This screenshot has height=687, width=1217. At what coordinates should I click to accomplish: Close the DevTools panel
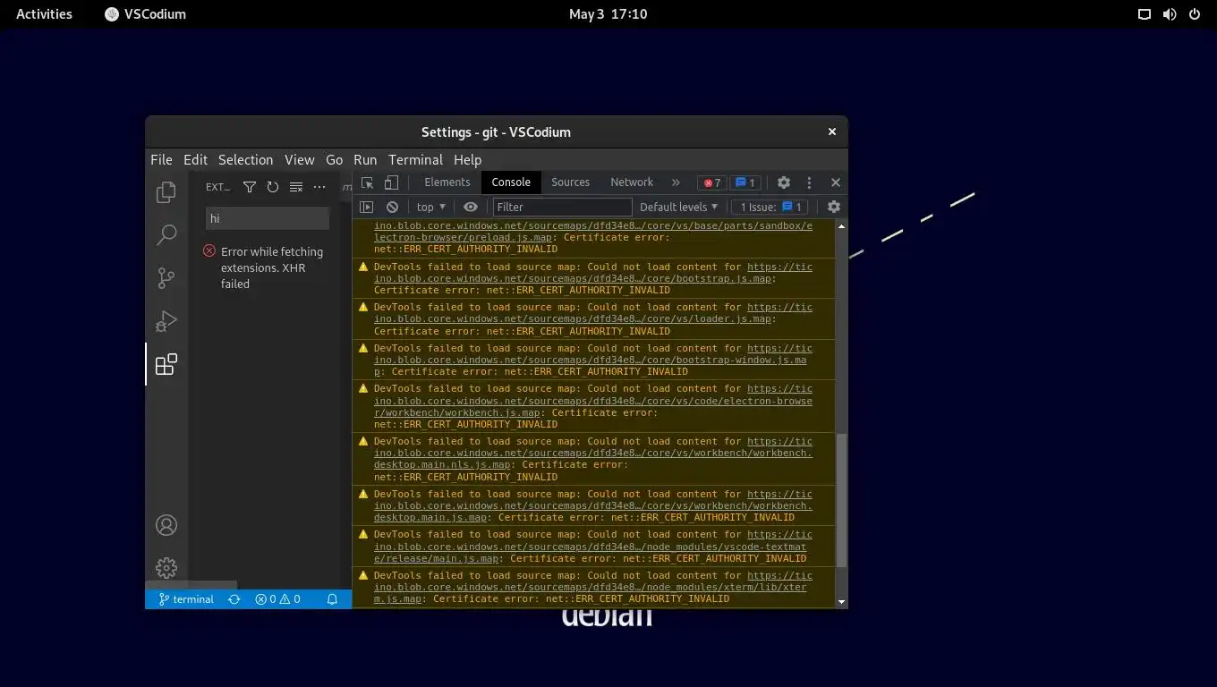836,182
